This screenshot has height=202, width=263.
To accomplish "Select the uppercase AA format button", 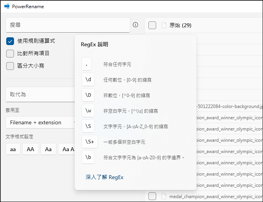I will tap(30, 149).
